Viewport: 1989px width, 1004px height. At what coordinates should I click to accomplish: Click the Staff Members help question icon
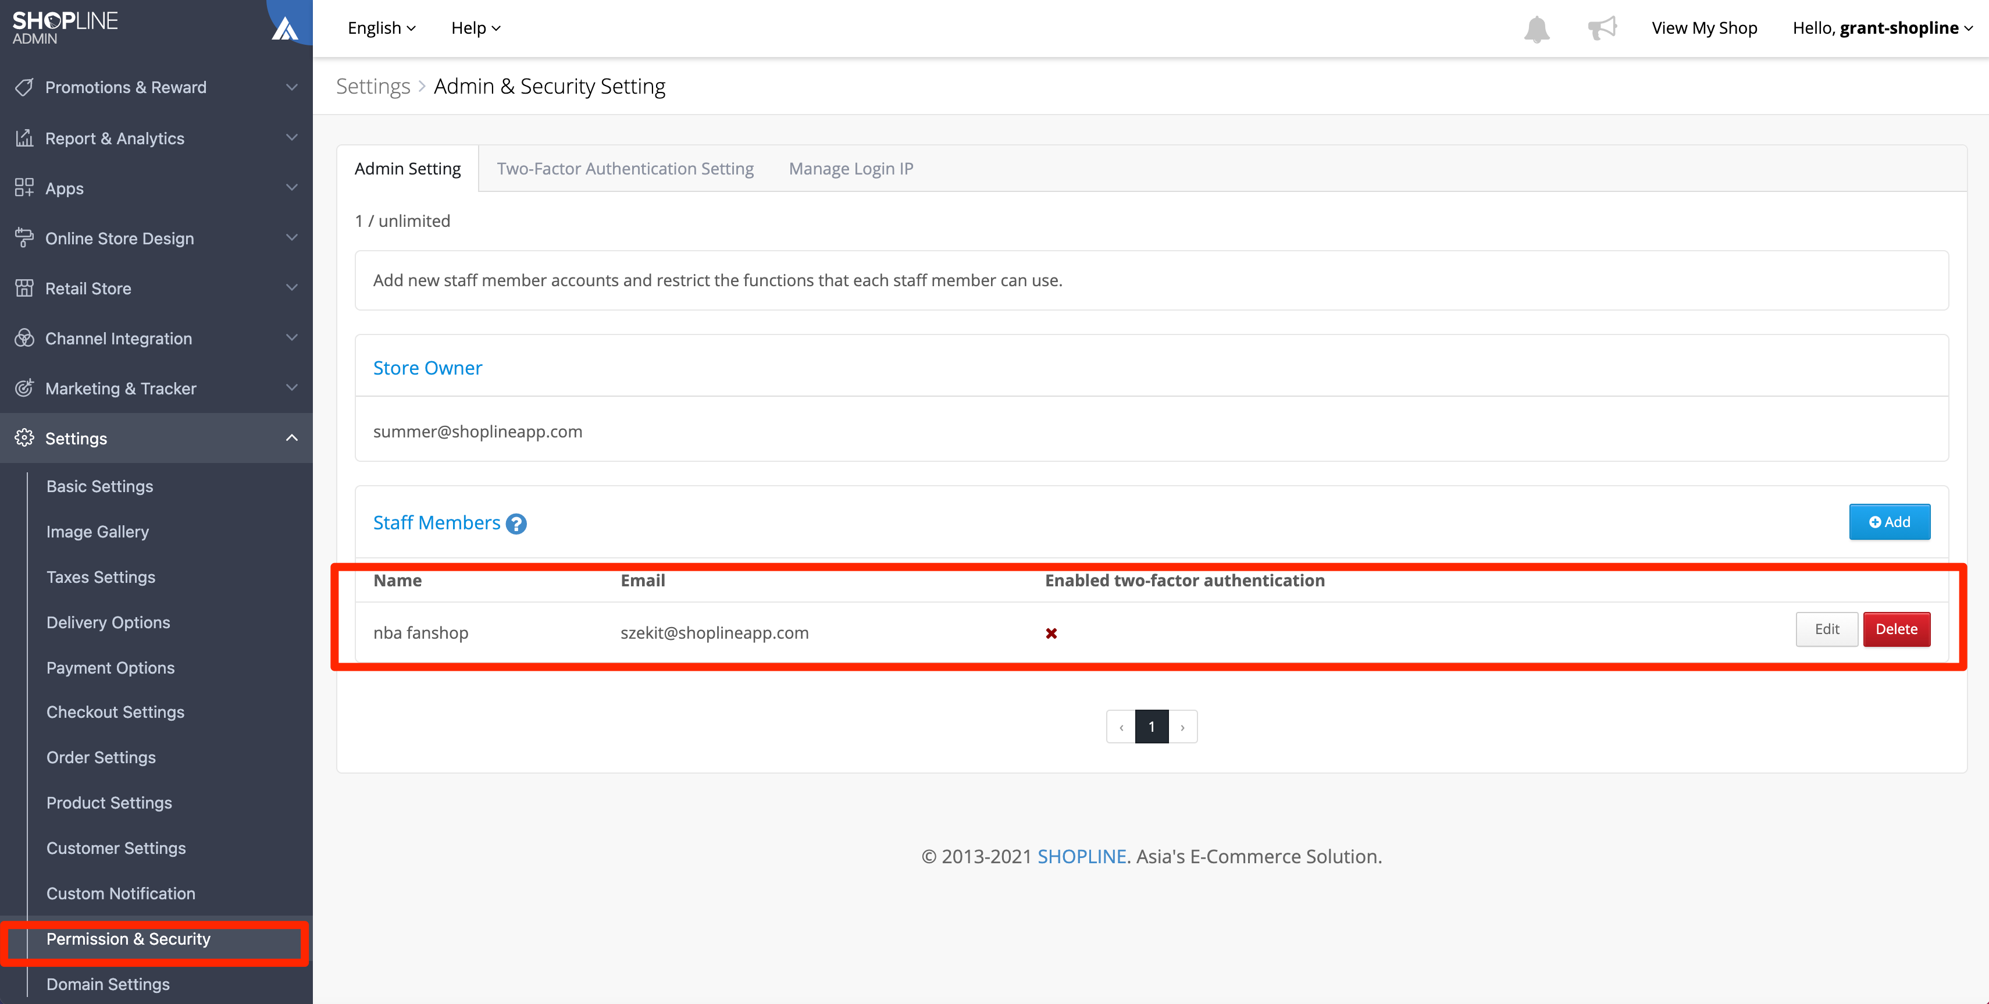coord(516,525)
